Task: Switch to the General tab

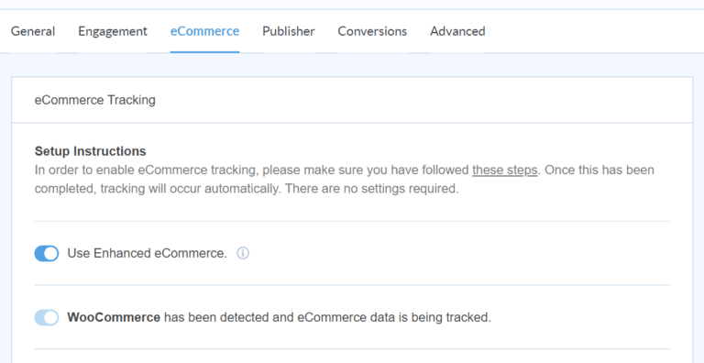Action: click(33, 31)
